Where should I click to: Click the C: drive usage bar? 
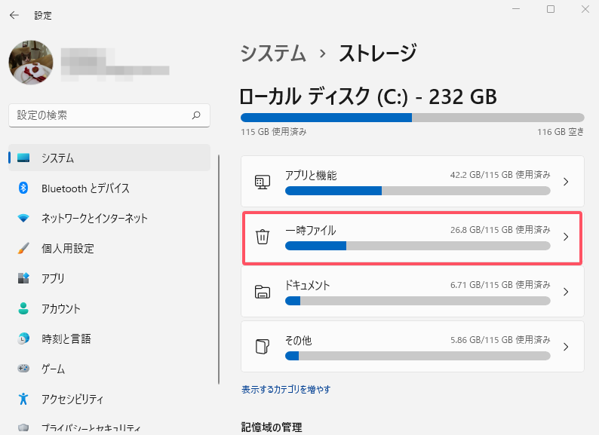pyautogui.click(x=413, y=118)
